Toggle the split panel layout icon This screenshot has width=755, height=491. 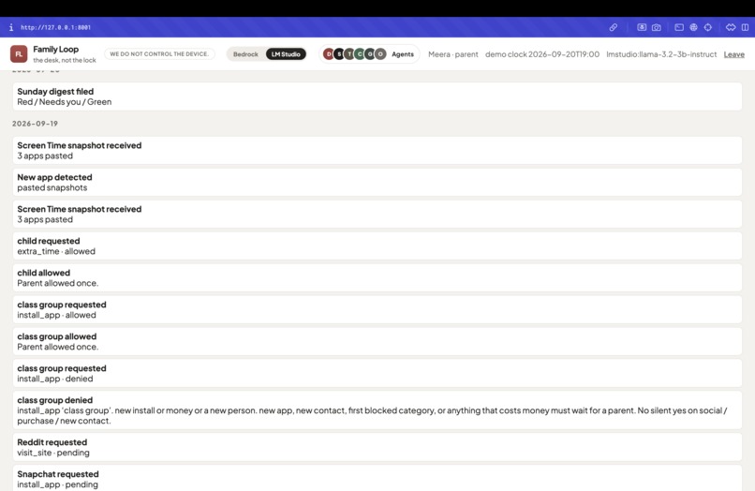(x=745, y=27)
